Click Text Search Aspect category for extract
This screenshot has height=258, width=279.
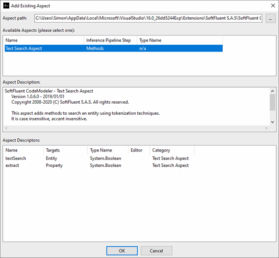coord(170,165)
